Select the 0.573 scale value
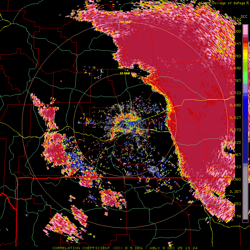The height and width of the screenshot is (250, 250). 235,130
